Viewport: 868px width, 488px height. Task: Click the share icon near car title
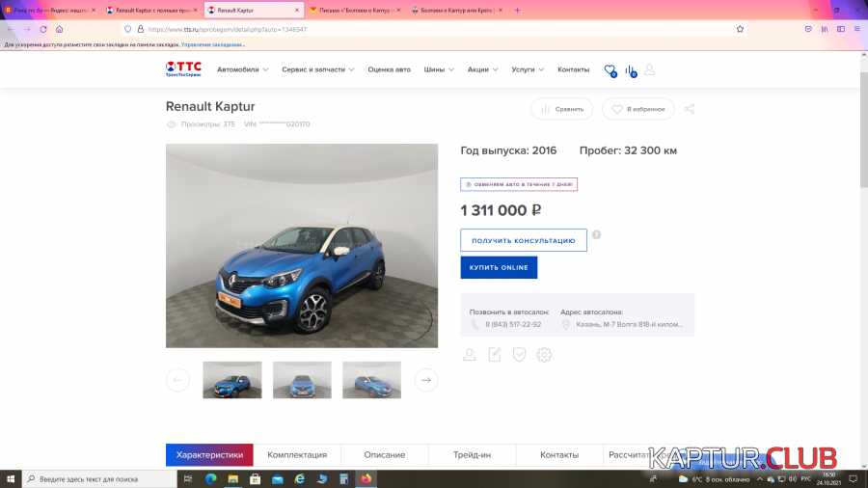point(690,109)
